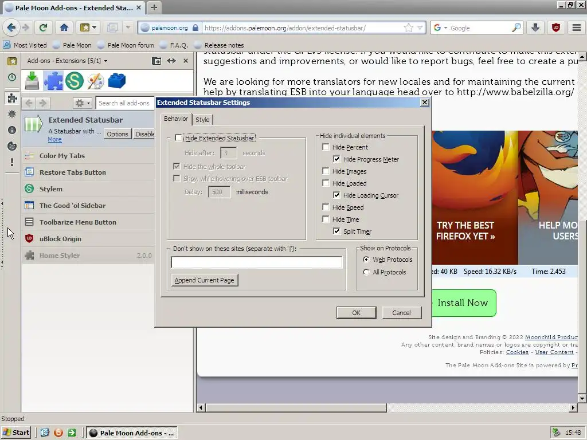Toggle Hide Extended Statusbar checkbox

(x=178, y=137)
